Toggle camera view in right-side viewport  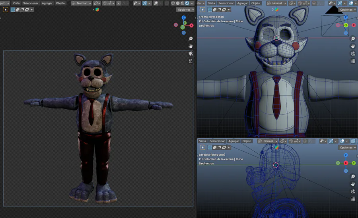pos(353,191)
